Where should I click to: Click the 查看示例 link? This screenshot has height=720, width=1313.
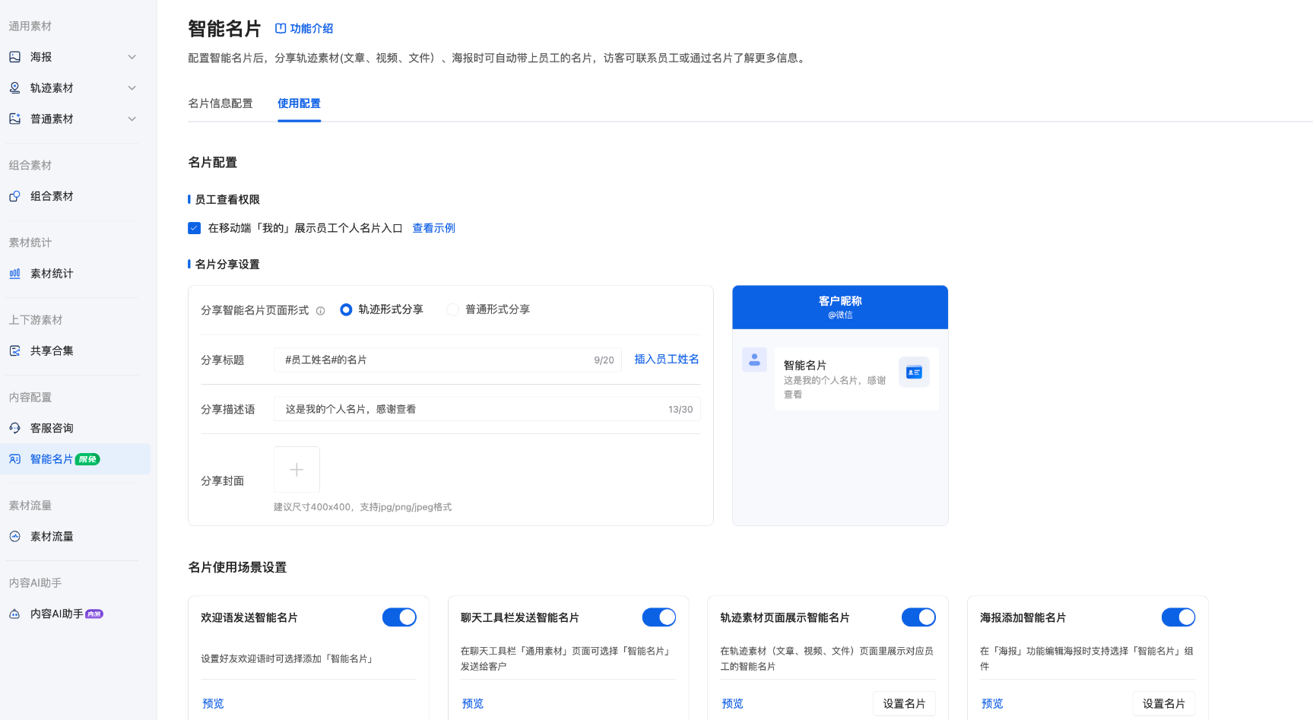(433, 228)
